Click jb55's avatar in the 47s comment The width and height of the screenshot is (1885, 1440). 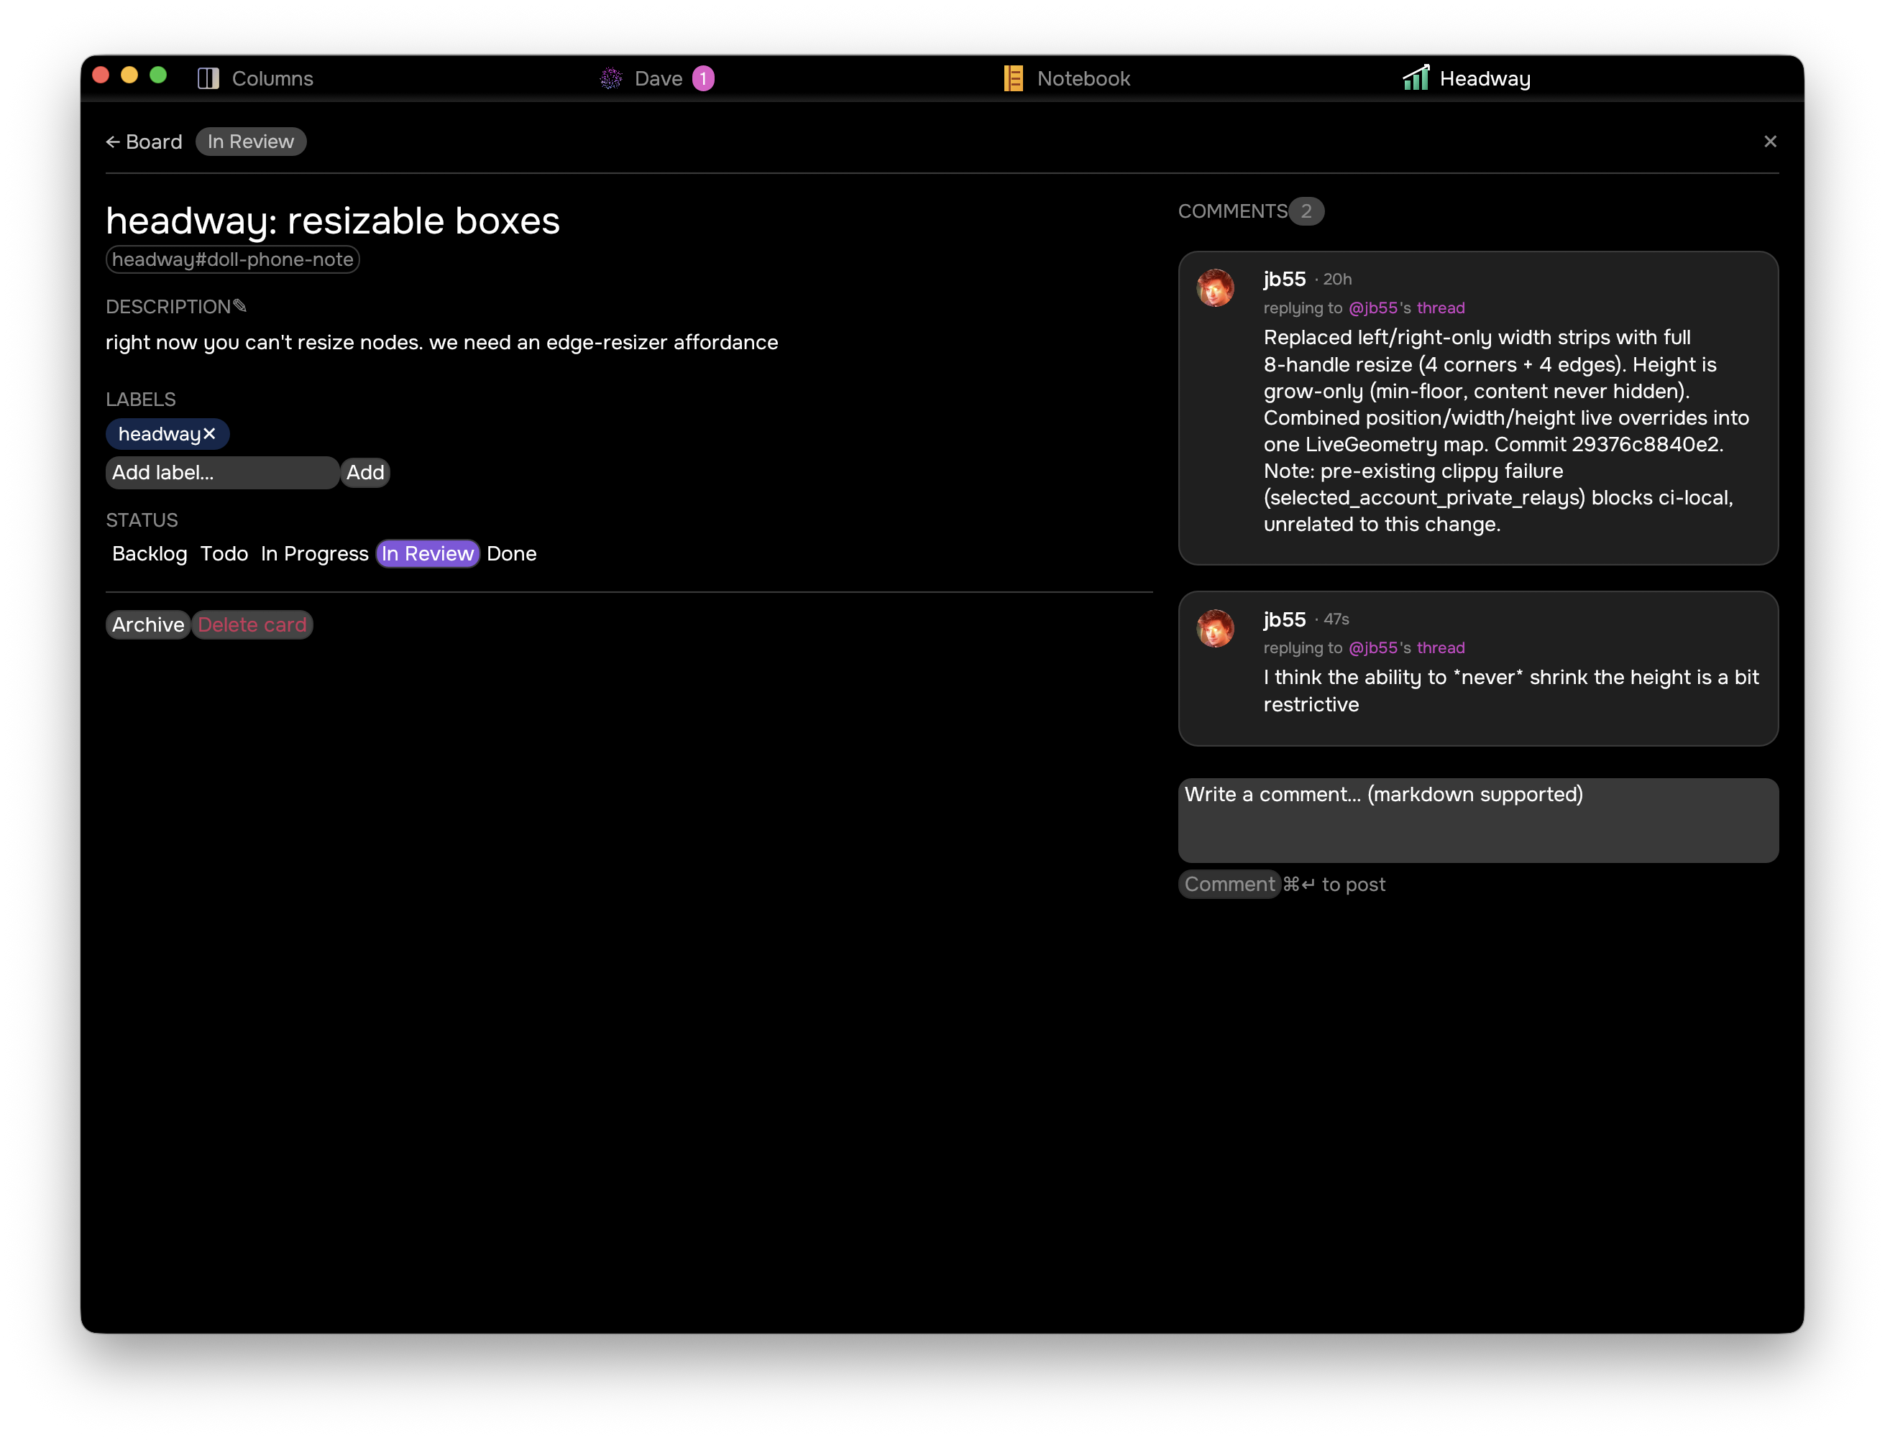pos(1215,628)
